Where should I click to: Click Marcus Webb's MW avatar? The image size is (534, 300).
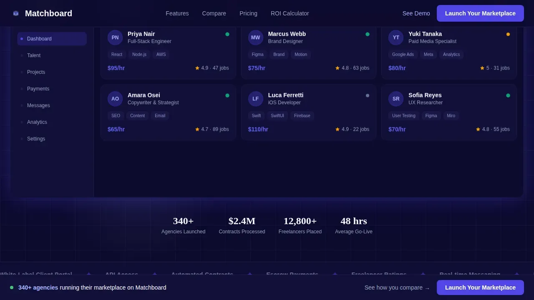(x=256, y=37)
